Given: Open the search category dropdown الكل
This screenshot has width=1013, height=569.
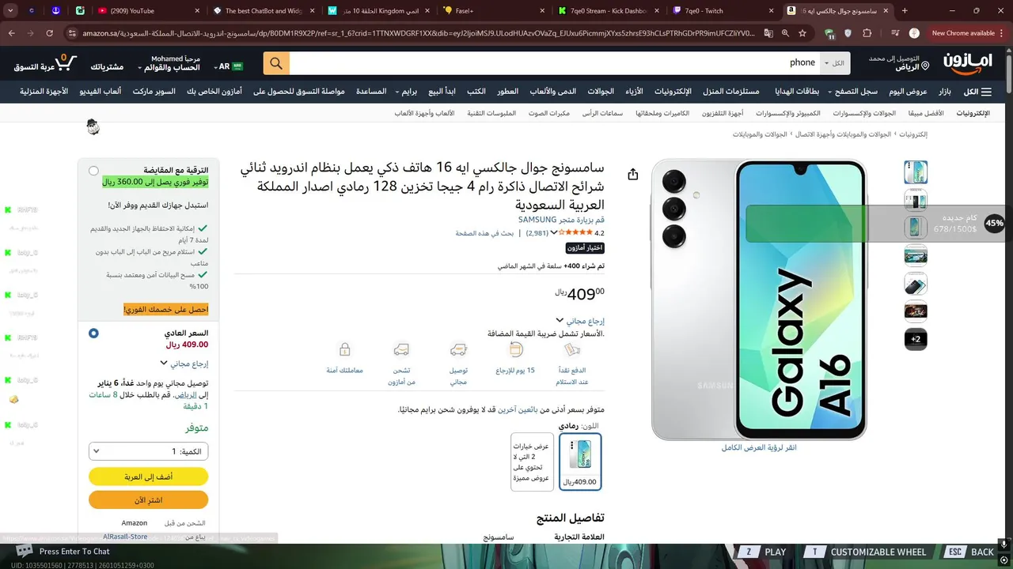Looking at the screenshot, I should [x=833, y=63].
